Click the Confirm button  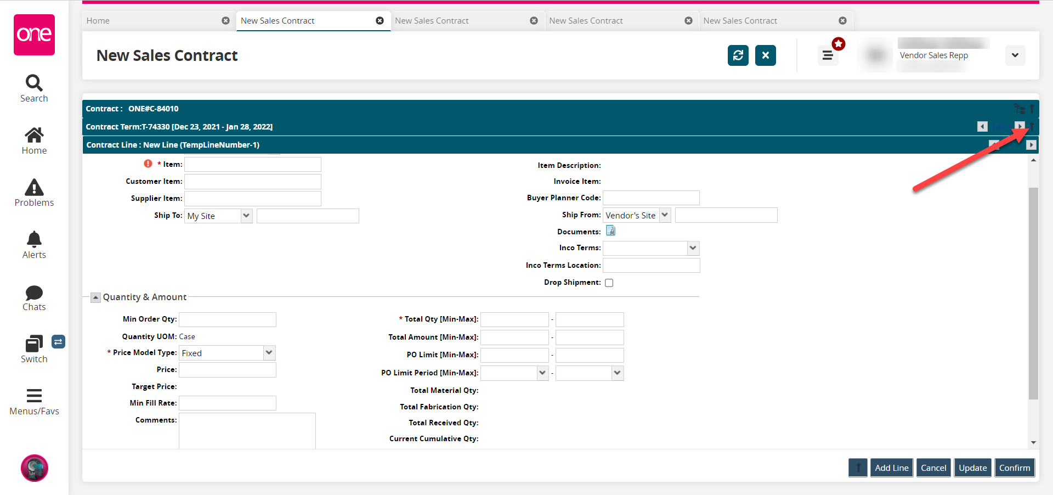click(1014, 468)
